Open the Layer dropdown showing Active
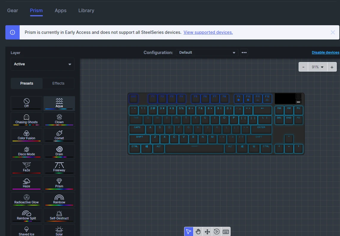Image resolution: width=340 pixels, height=236 pixels. (43, 64)
